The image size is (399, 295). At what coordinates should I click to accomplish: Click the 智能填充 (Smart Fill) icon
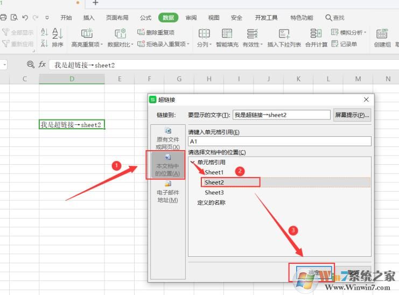(x=227, y=33)
